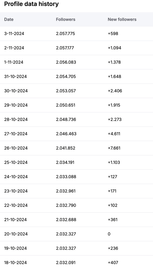Screen dimensions: 153x269
Task: Click follower count 2.034.191
Action: [65, 162]
